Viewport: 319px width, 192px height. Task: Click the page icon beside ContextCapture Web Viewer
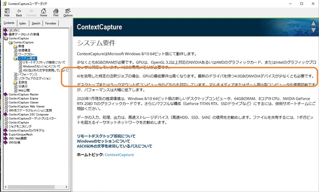(6, 106)
